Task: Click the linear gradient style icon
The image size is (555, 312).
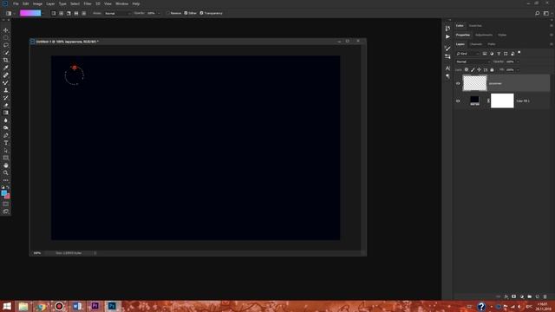Action: pos(54,13)
